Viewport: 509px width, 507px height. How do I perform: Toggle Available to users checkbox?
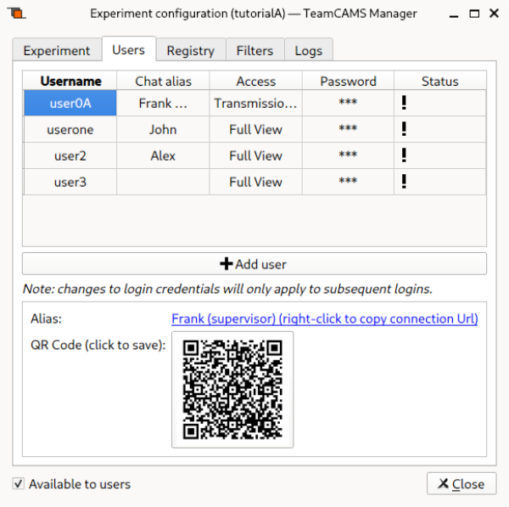coord(18,483)
